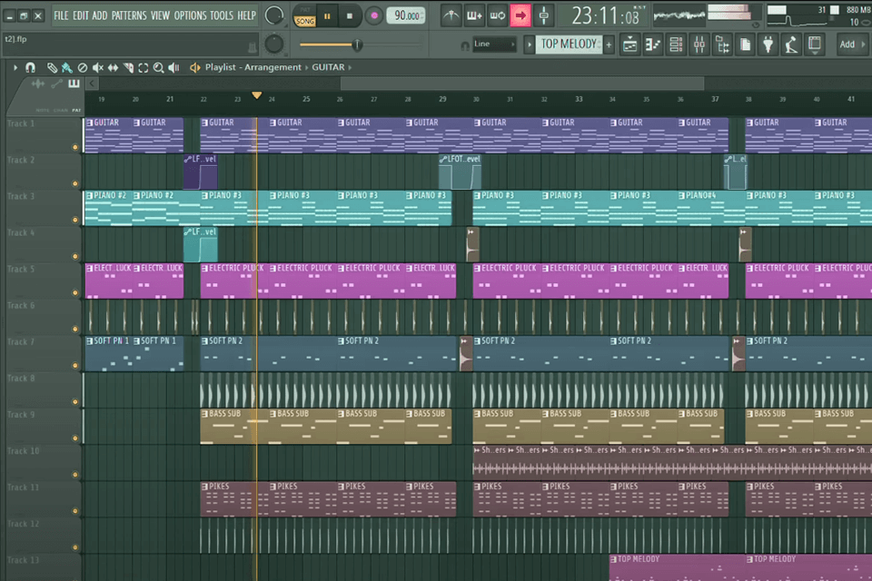The width and height of the screenshot is (872, 581).
Task: Select the Paint tool in the playlist toolbar
Action: 67,66
